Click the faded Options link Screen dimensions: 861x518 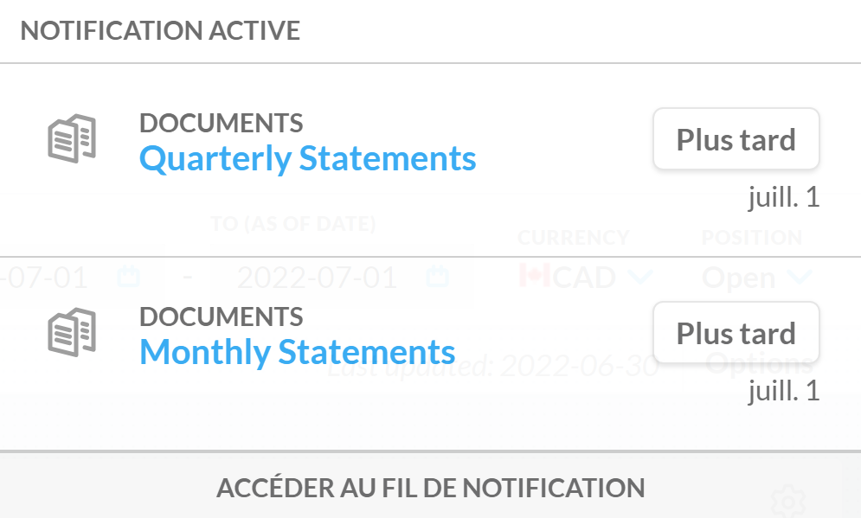[x=759, y=363]
